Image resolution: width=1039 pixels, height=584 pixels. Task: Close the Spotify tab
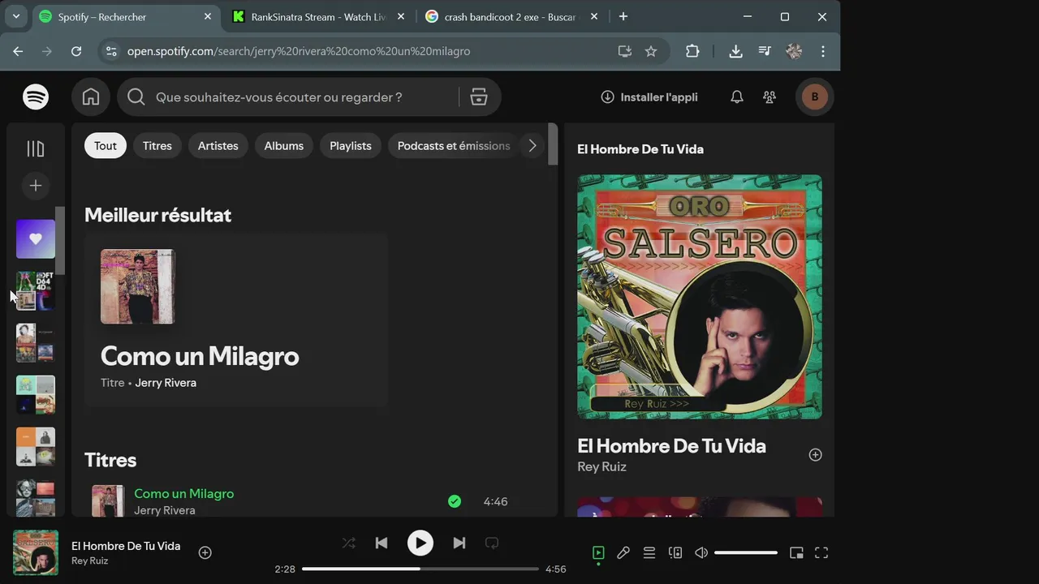(208, 16)
